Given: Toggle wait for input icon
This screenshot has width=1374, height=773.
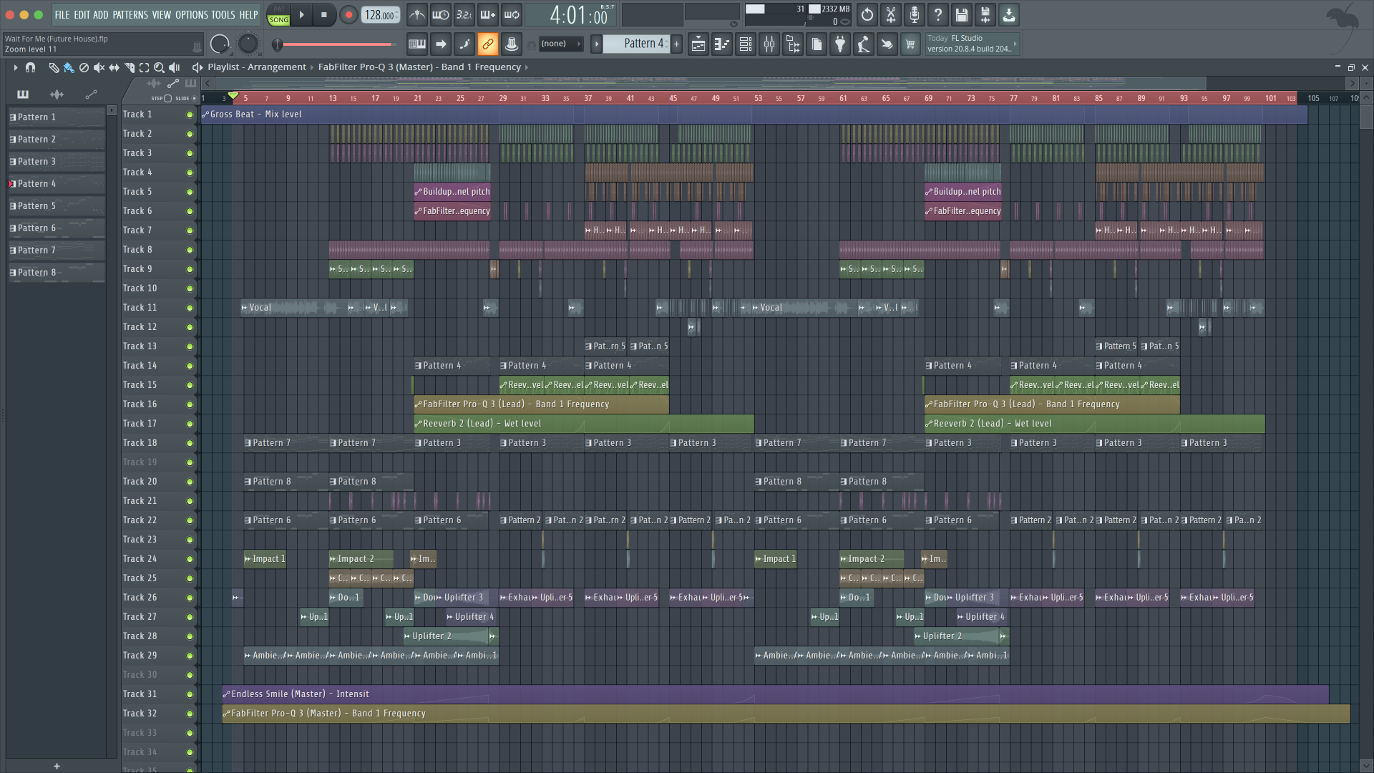Looking at the screenshot, I should (x=441, y=14).
